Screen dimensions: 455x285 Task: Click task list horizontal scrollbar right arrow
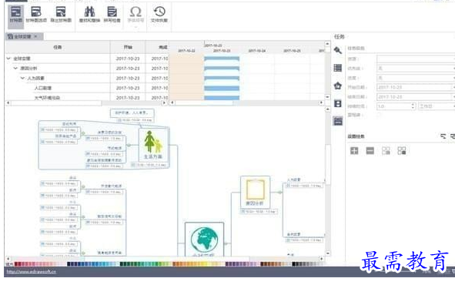coord(164,102)
